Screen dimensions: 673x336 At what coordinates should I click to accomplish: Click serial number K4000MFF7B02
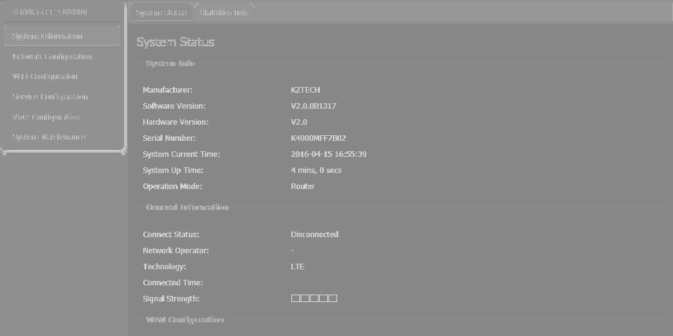click(x=318, y=138)
